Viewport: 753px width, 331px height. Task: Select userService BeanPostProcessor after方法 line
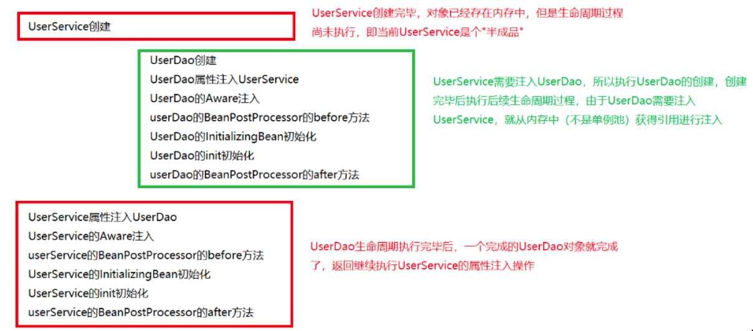[x=141, y=313]
